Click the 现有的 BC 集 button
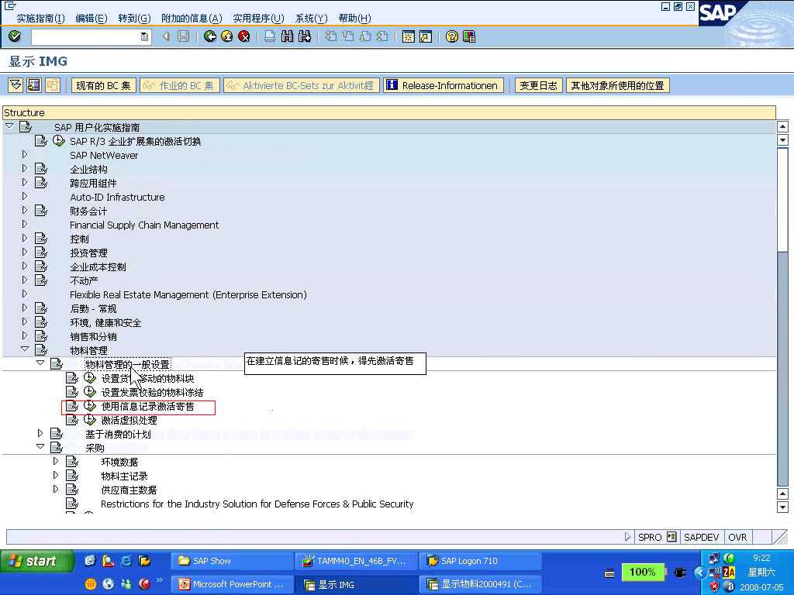 tap(103, 85)
